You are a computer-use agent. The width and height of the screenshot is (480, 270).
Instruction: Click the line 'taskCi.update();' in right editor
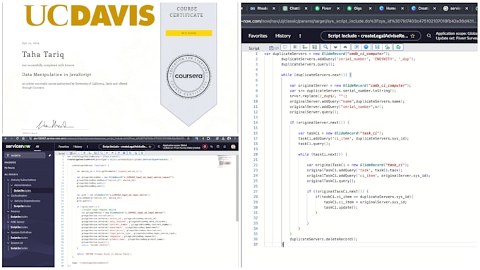[x=340, y=207]
